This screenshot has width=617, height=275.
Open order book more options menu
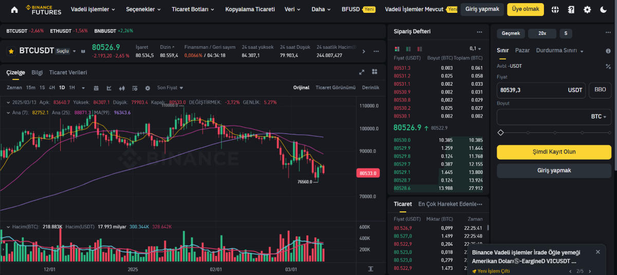(x=479, y=31)
